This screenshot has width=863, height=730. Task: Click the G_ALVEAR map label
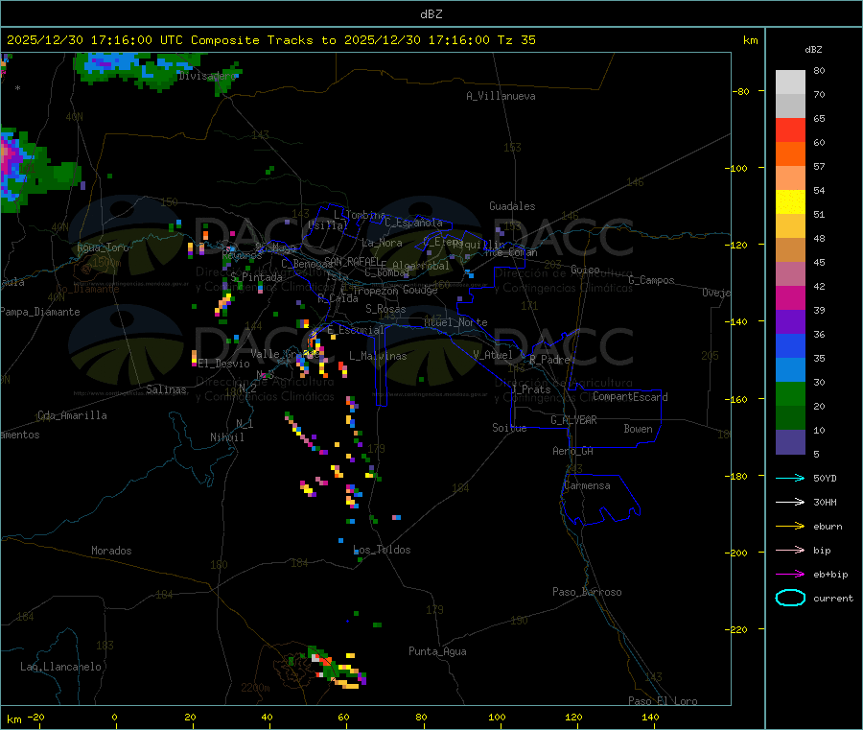click(x=573, y=420)
